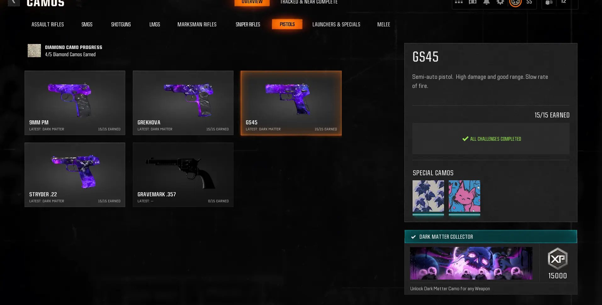Toggle the Dark Matter Collector checkmark header
The image size is (602, 305).
491,237
